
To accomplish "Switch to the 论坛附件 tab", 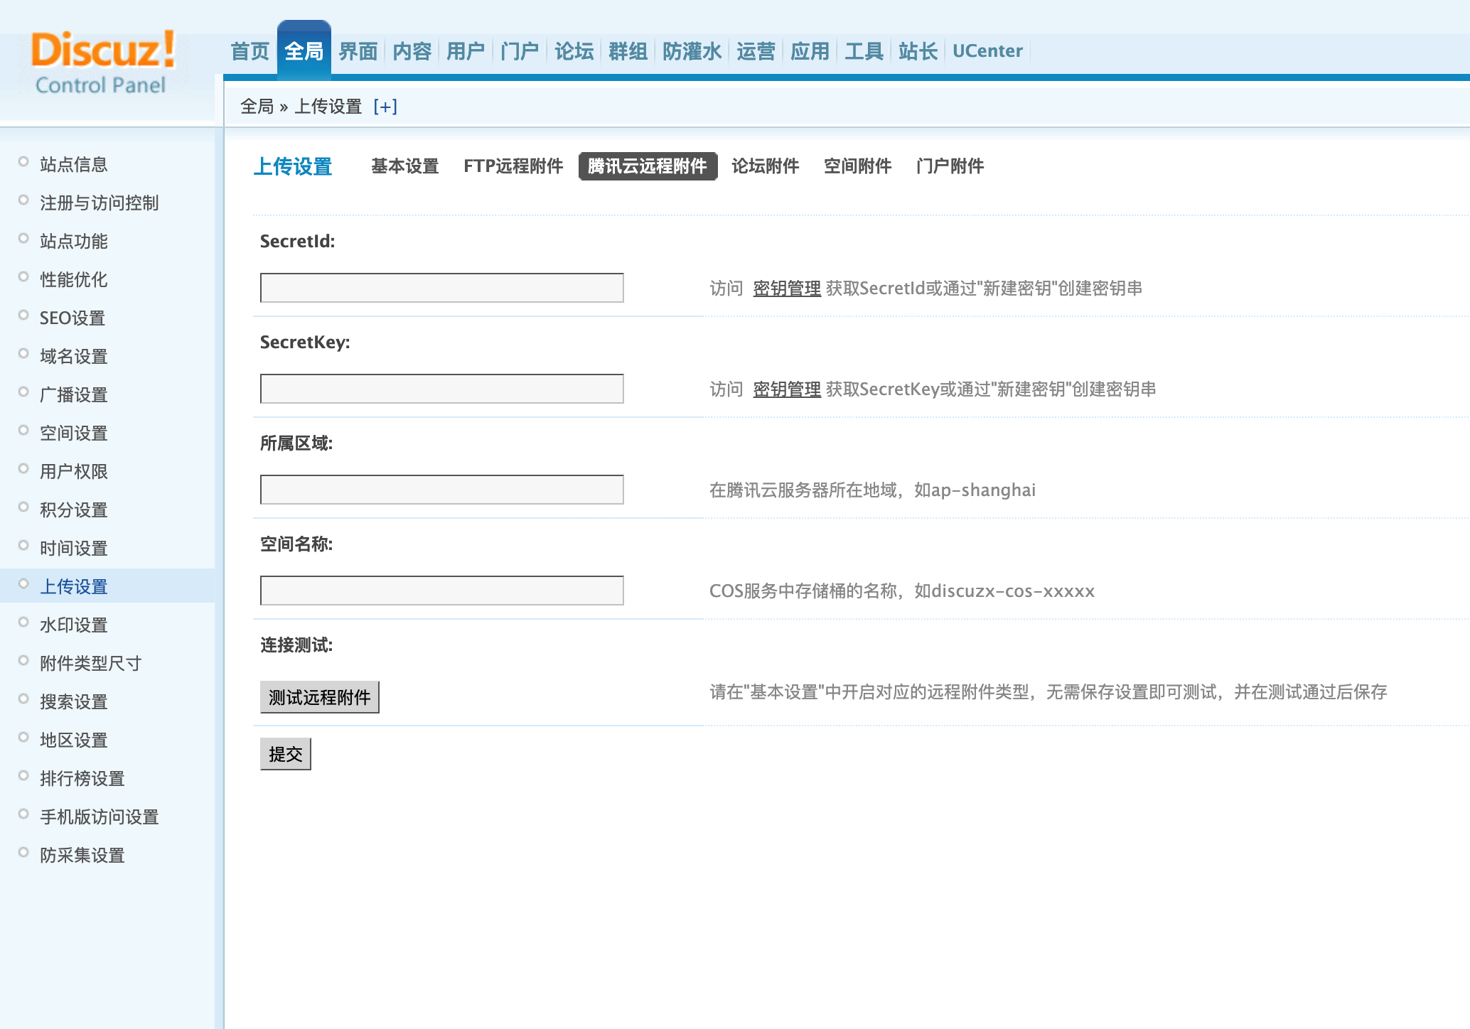I will tap(765, 166).
